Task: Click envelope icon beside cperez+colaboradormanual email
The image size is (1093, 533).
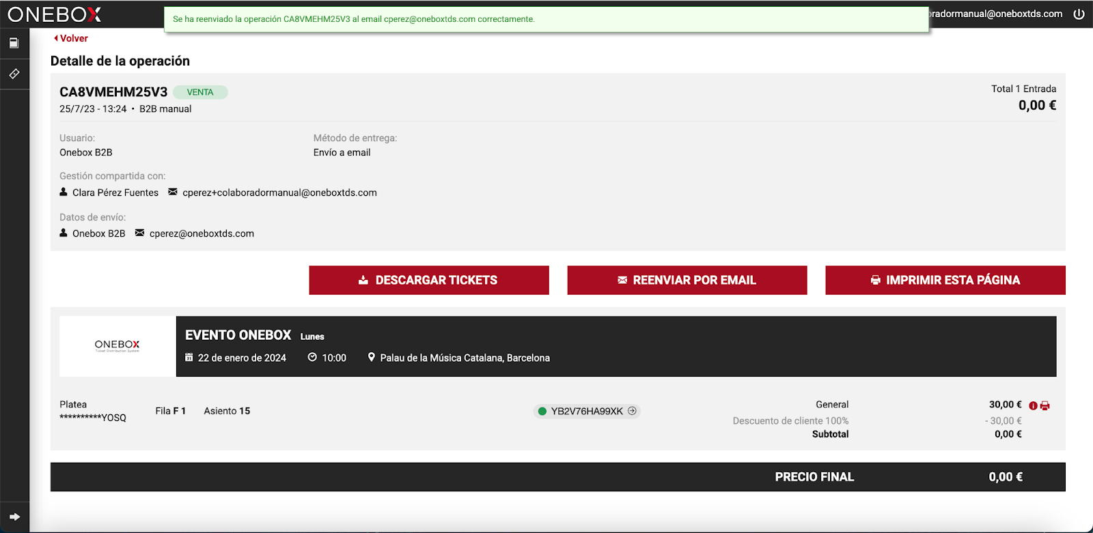Action: tap(173, 192)
